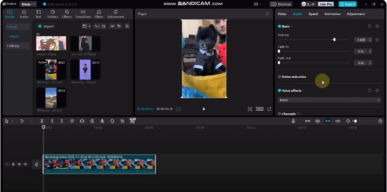387x192 pixels.
Task: Switch to the Speed tab
Action: coord(313,14)
